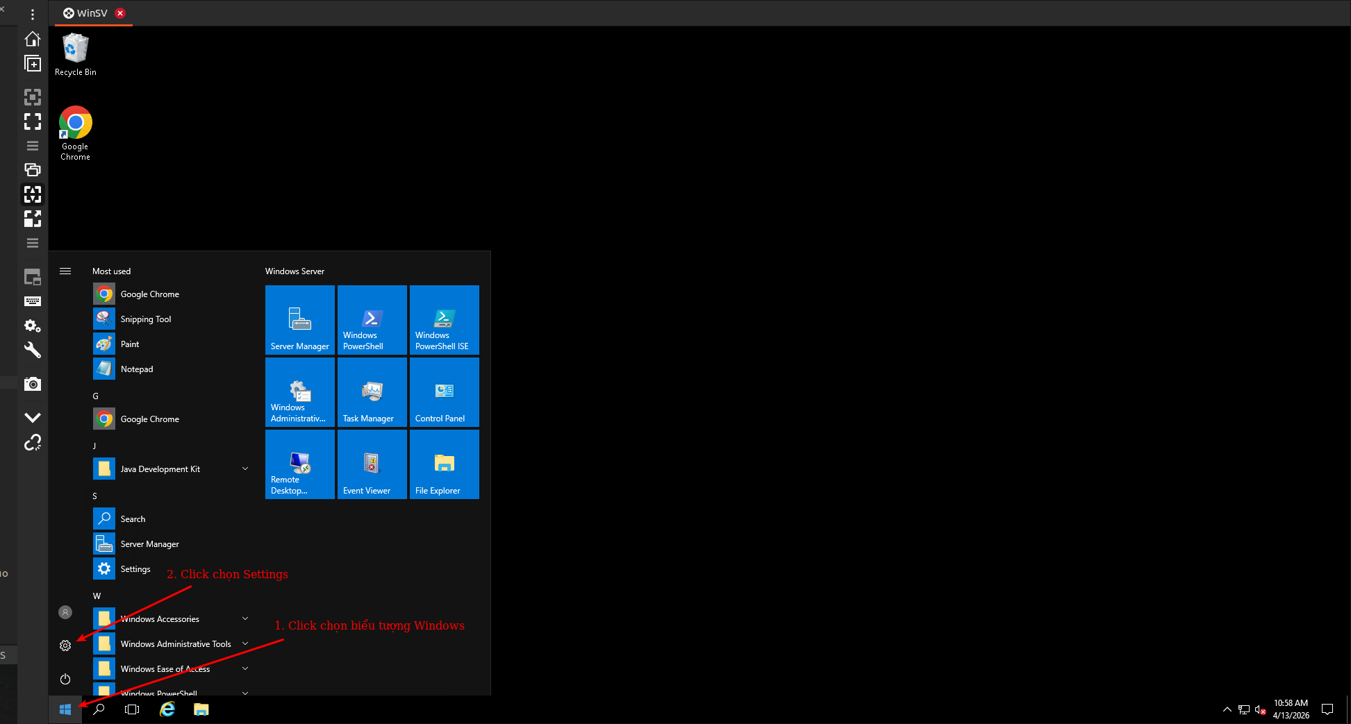Click the 'W' letter header in apps list
This screenshot has width=1351, height=724.
[97, 596]
